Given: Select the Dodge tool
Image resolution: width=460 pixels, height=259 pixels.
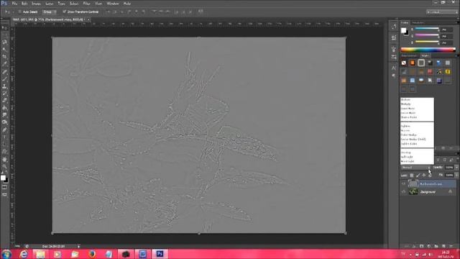Looking at the screenshot, I should pos(4,122).
